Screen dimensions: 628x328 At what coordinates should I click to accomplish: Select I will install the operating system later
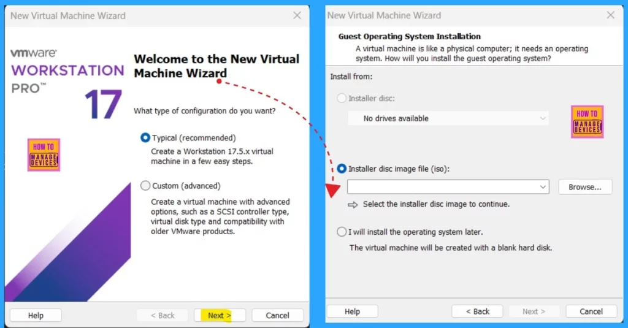coord(341,232)
